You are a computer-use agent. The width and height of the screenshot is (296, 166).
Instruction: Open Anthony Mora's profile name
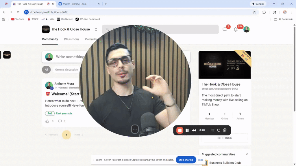pos(64,84)
